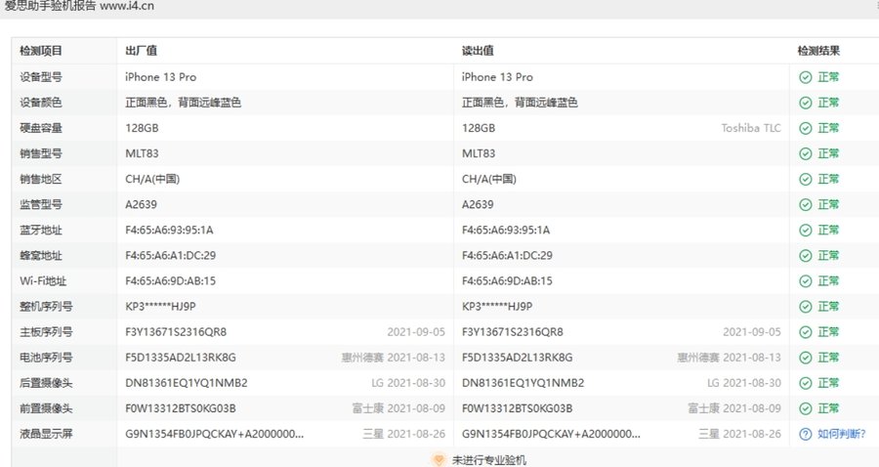
Task: Select the 销售型号 row label
Action: [x=41, y=153]
